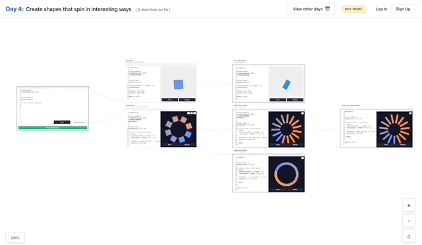Click leftmost of three icons on blue square preview

click(189, 68)
